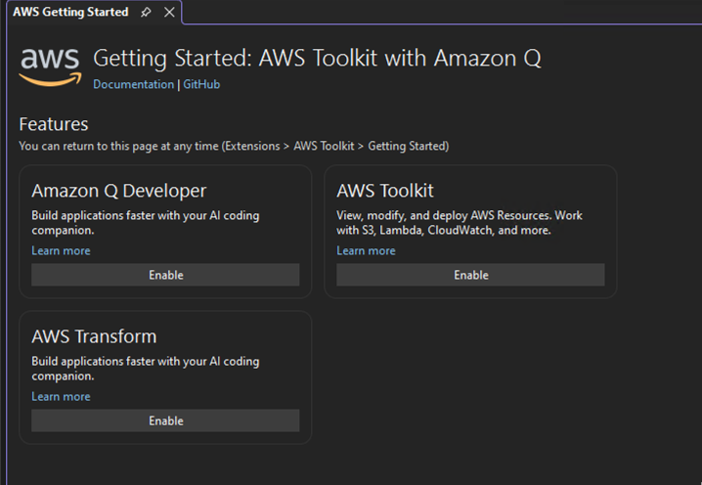
Task: Click the AWS logo image
Action: pos(49,66)
